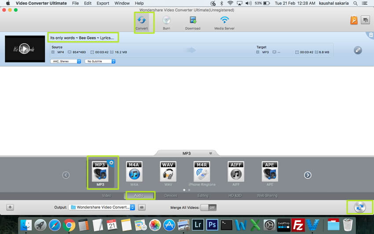Open Trash from the dock
Image resolution: width=374 pixels, height=234 pixels.
pos(348,225)
